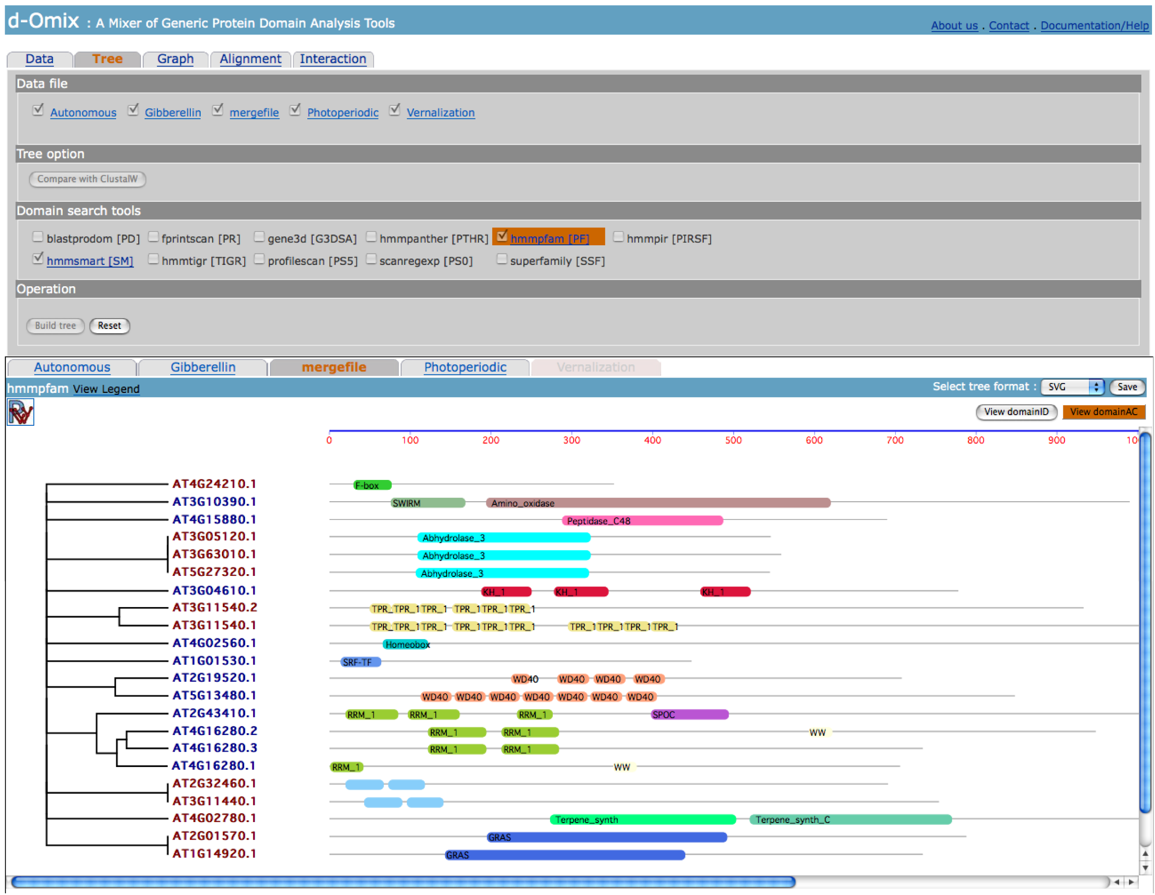Screen dimensions: 1155x895
Task: Open the Autonomous data file link
Action: [x=84, y=113]
